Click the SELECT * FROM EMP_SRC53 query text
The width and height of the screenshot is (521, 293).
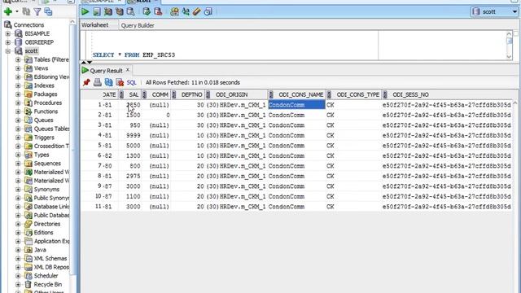coord(134,55)
